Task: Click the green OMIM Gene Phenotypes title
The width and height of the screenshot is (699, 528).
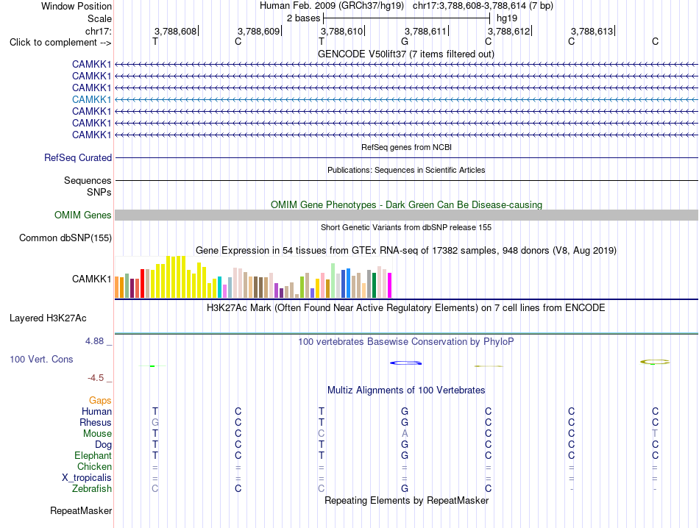Action: pos(407,204)
